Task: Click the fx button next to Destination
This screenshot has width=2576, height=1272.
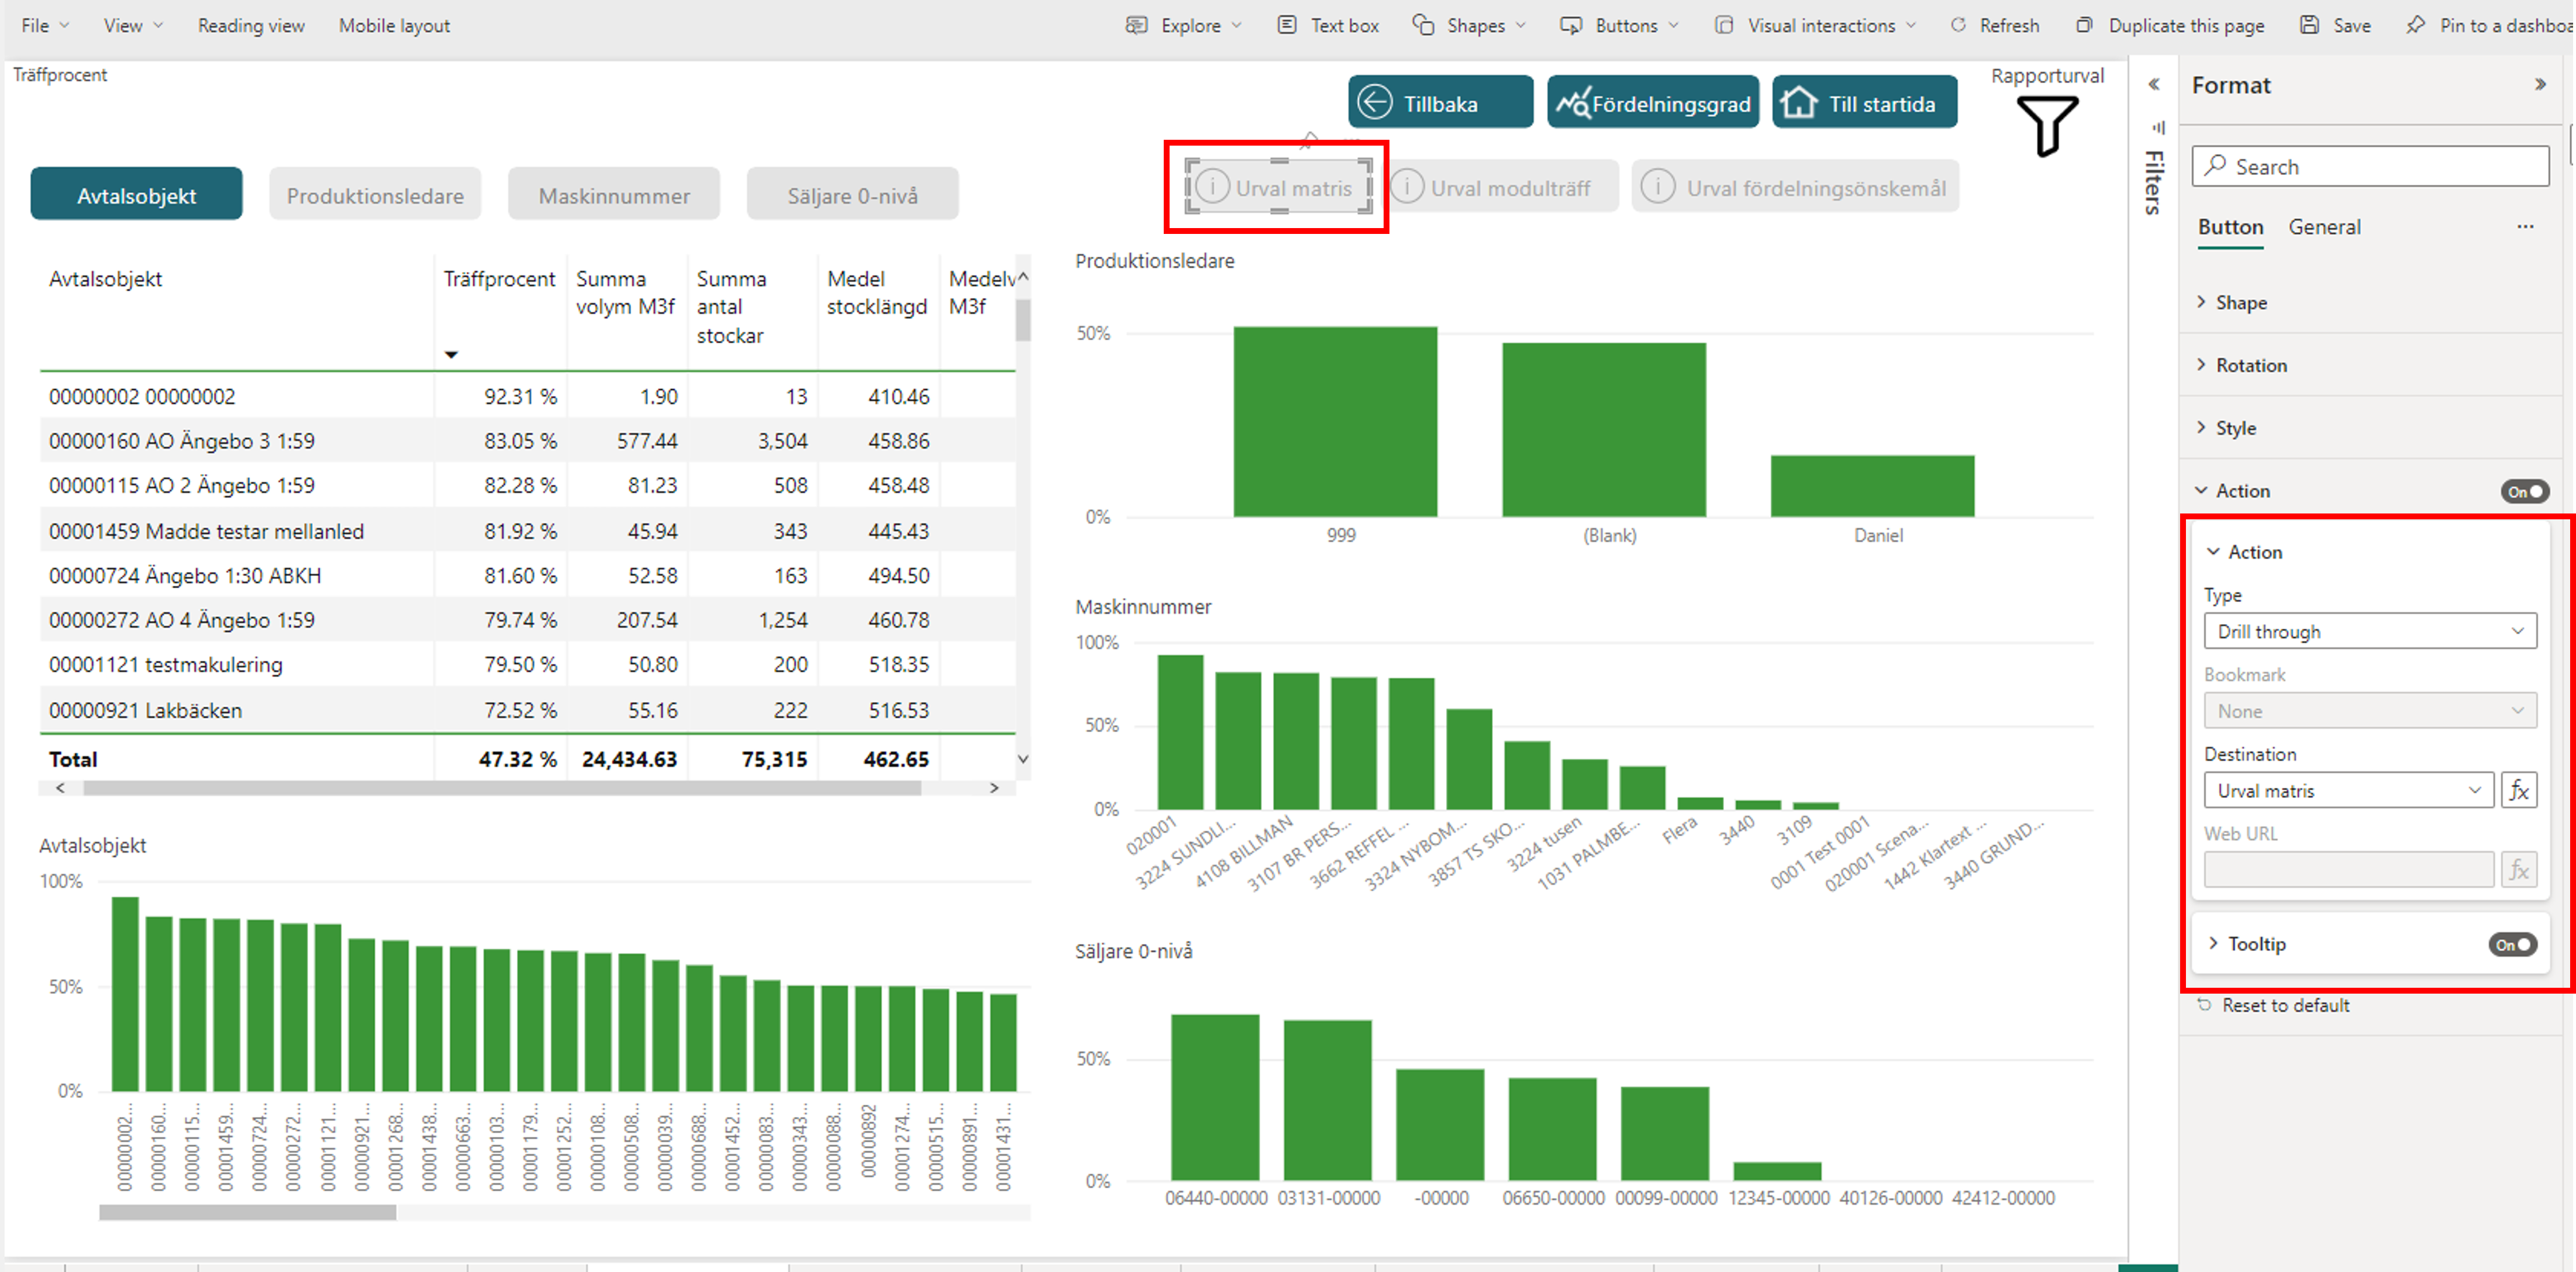Action: pos(2519,790)
